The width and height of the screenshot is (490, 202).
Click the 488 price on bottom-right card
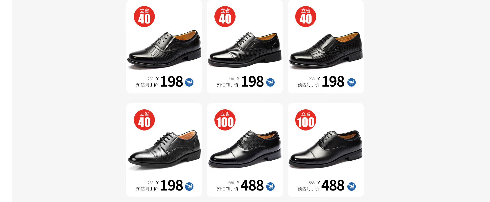333,185
